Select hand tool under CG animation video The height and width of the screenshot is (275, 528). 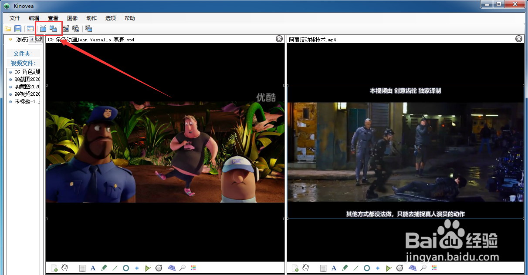pos(65,268)
